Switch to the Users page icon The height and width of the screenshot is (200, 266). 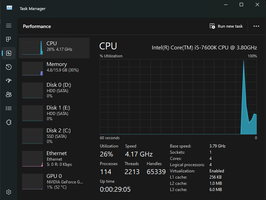[9, 95]
